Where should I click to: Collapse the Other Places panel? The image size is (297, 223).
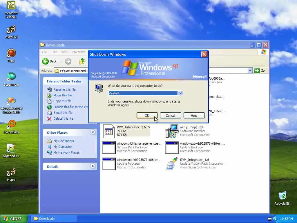pos(93,132)
